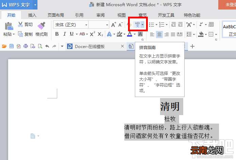The height and width of the screenshot is (160, 236).
Task: Switch to the 审阅 tab
Action: click(x=100, y=15)
